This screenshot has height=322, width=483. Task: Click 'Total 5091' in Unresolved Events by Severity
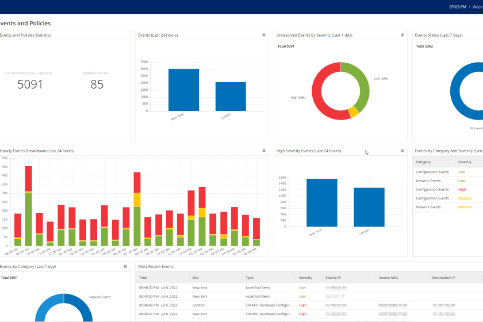pos(286,46)
